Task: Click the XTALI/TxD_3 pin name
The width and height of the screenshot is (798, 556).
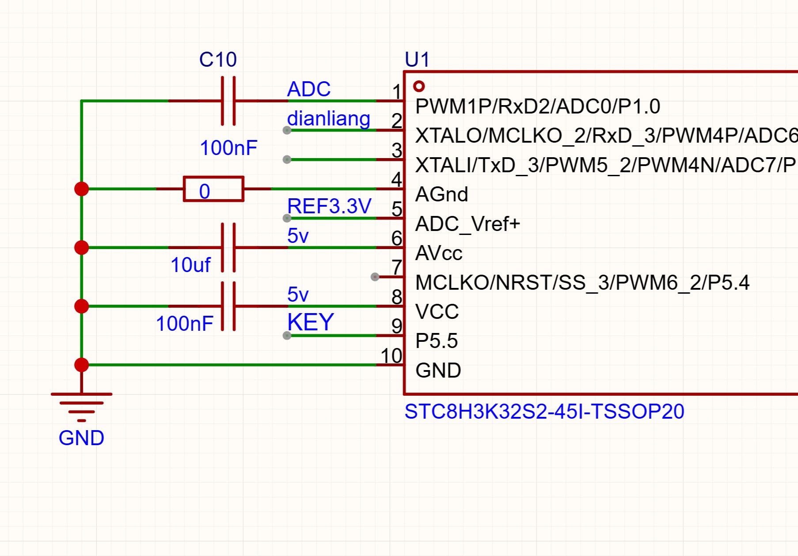Action: click(607, 165)
